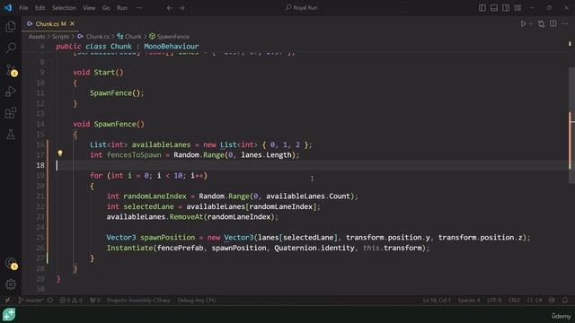Image resolution: width=575 pixels, height=323 pixels.
Task: Click the VS Code logo icon
Action: (x=8, y=8)
